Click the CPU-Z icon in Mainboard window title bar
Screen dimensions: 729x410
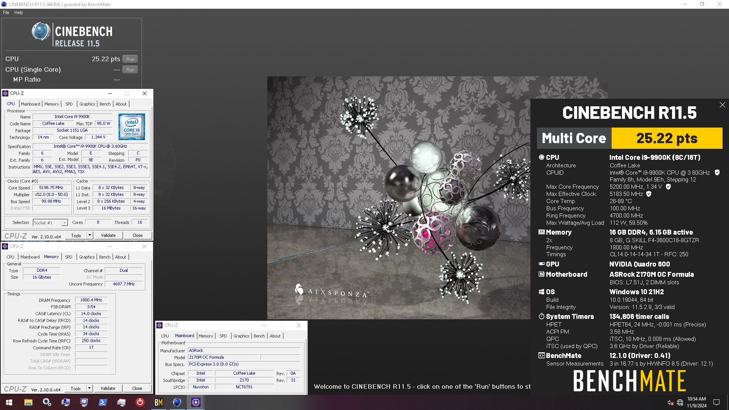point(159,325)
